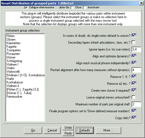145x138 pixels.
Task: Click the Restart alignment measures field
Action: [x=137, y=70]
